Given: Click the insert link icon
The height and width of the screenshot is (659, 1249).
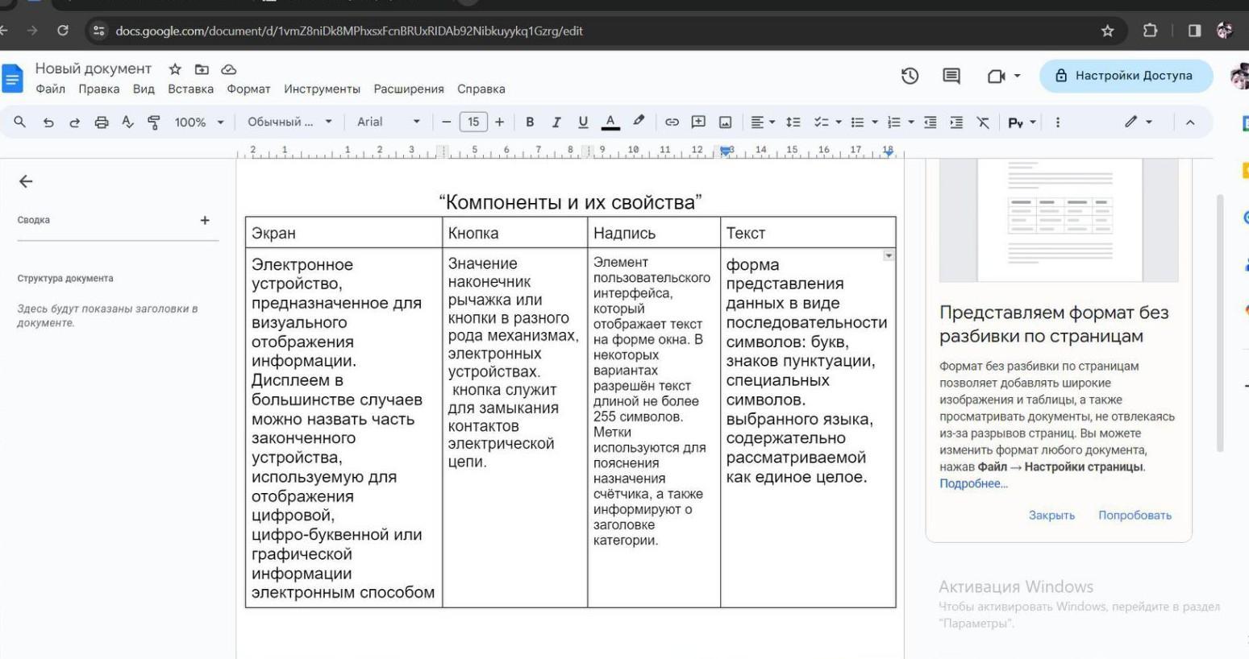Looking at the screenshot, I should pos(672,122).
